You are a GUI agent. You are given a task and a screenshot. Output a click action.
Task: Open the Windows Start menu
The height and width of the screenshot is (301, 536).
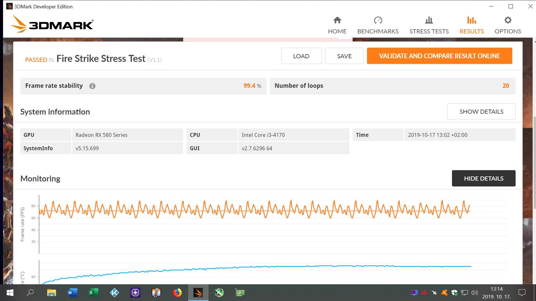point(10,293)
